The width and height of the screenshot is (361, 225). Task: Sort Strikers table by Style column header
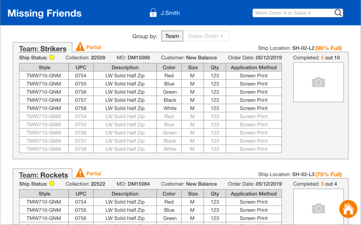pyautogui.click(x=44, y=67)
